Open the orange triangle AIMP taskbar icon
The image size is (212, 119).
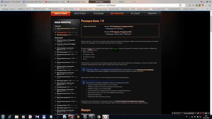pyautogui.click(x=78, y=117)
